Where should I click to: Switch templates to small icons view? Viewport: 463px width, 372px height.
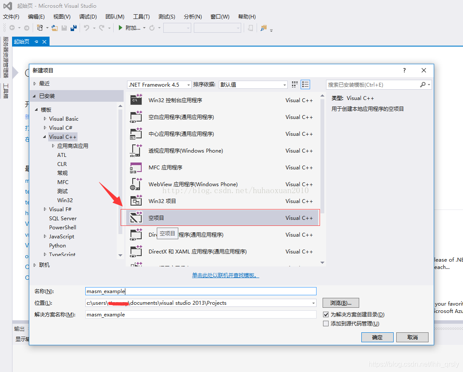pos(295,84)
